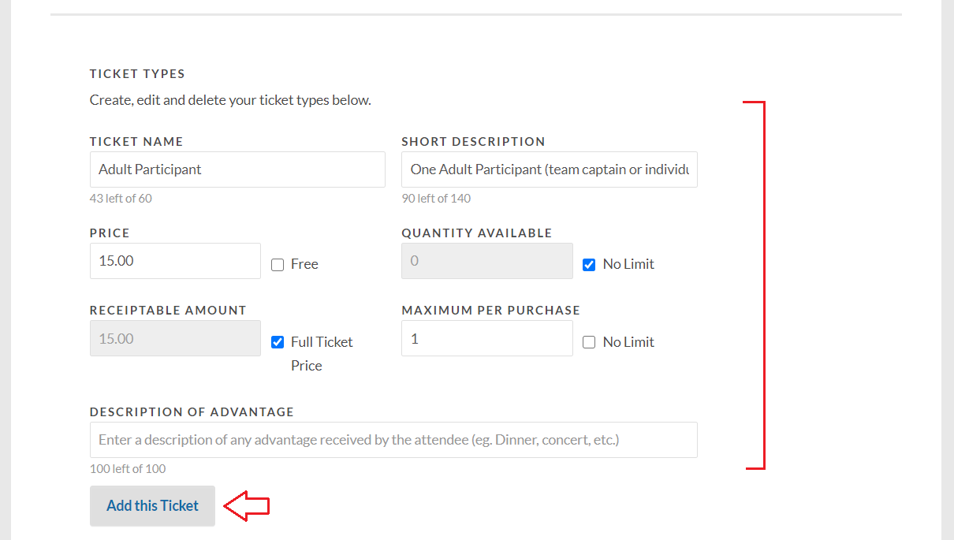The height and width of the screenshot is (540, 954).
Task: Click the Short Description text field
Action: pyautogui.click(x=550, y=169)
